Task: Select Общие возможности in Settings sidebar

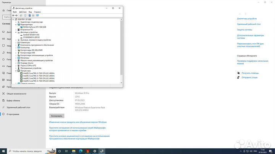Action: coord(16,94)
